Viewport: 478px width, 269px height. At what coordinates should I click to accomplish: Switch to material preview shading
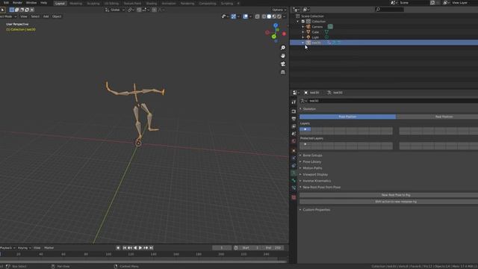274,16
